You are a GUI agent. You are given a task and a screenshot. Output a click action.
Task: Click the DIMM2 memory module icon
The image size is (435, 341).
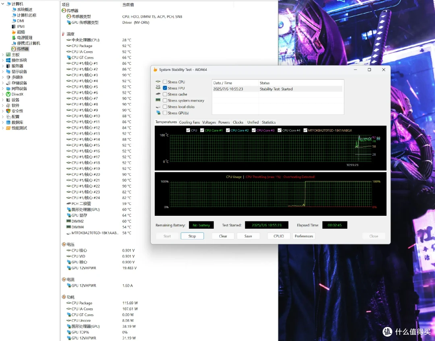[x=68, y=221]
